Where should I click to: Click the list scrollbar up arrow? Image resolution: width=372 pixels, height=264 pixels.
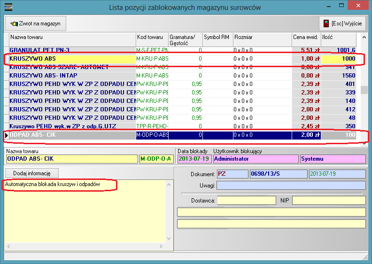click(364, 37)
